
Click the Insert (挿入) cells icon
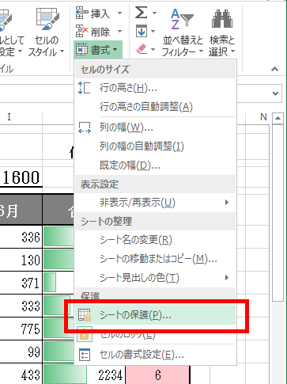(81, 13)
